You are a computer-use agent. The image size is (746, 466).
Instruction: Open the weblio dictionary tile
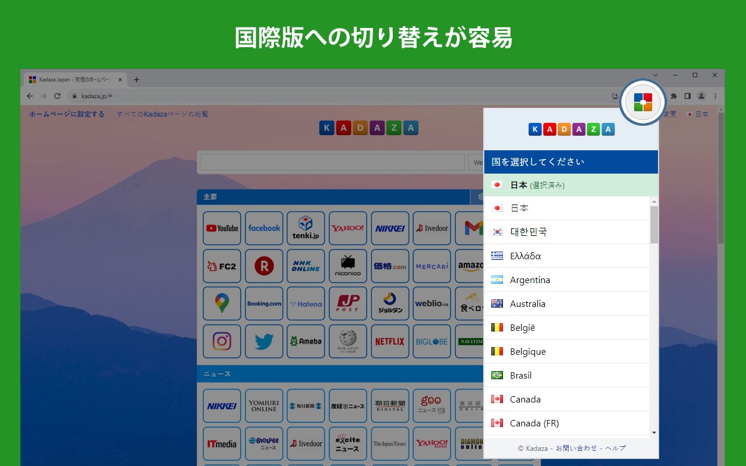point(432,303)
